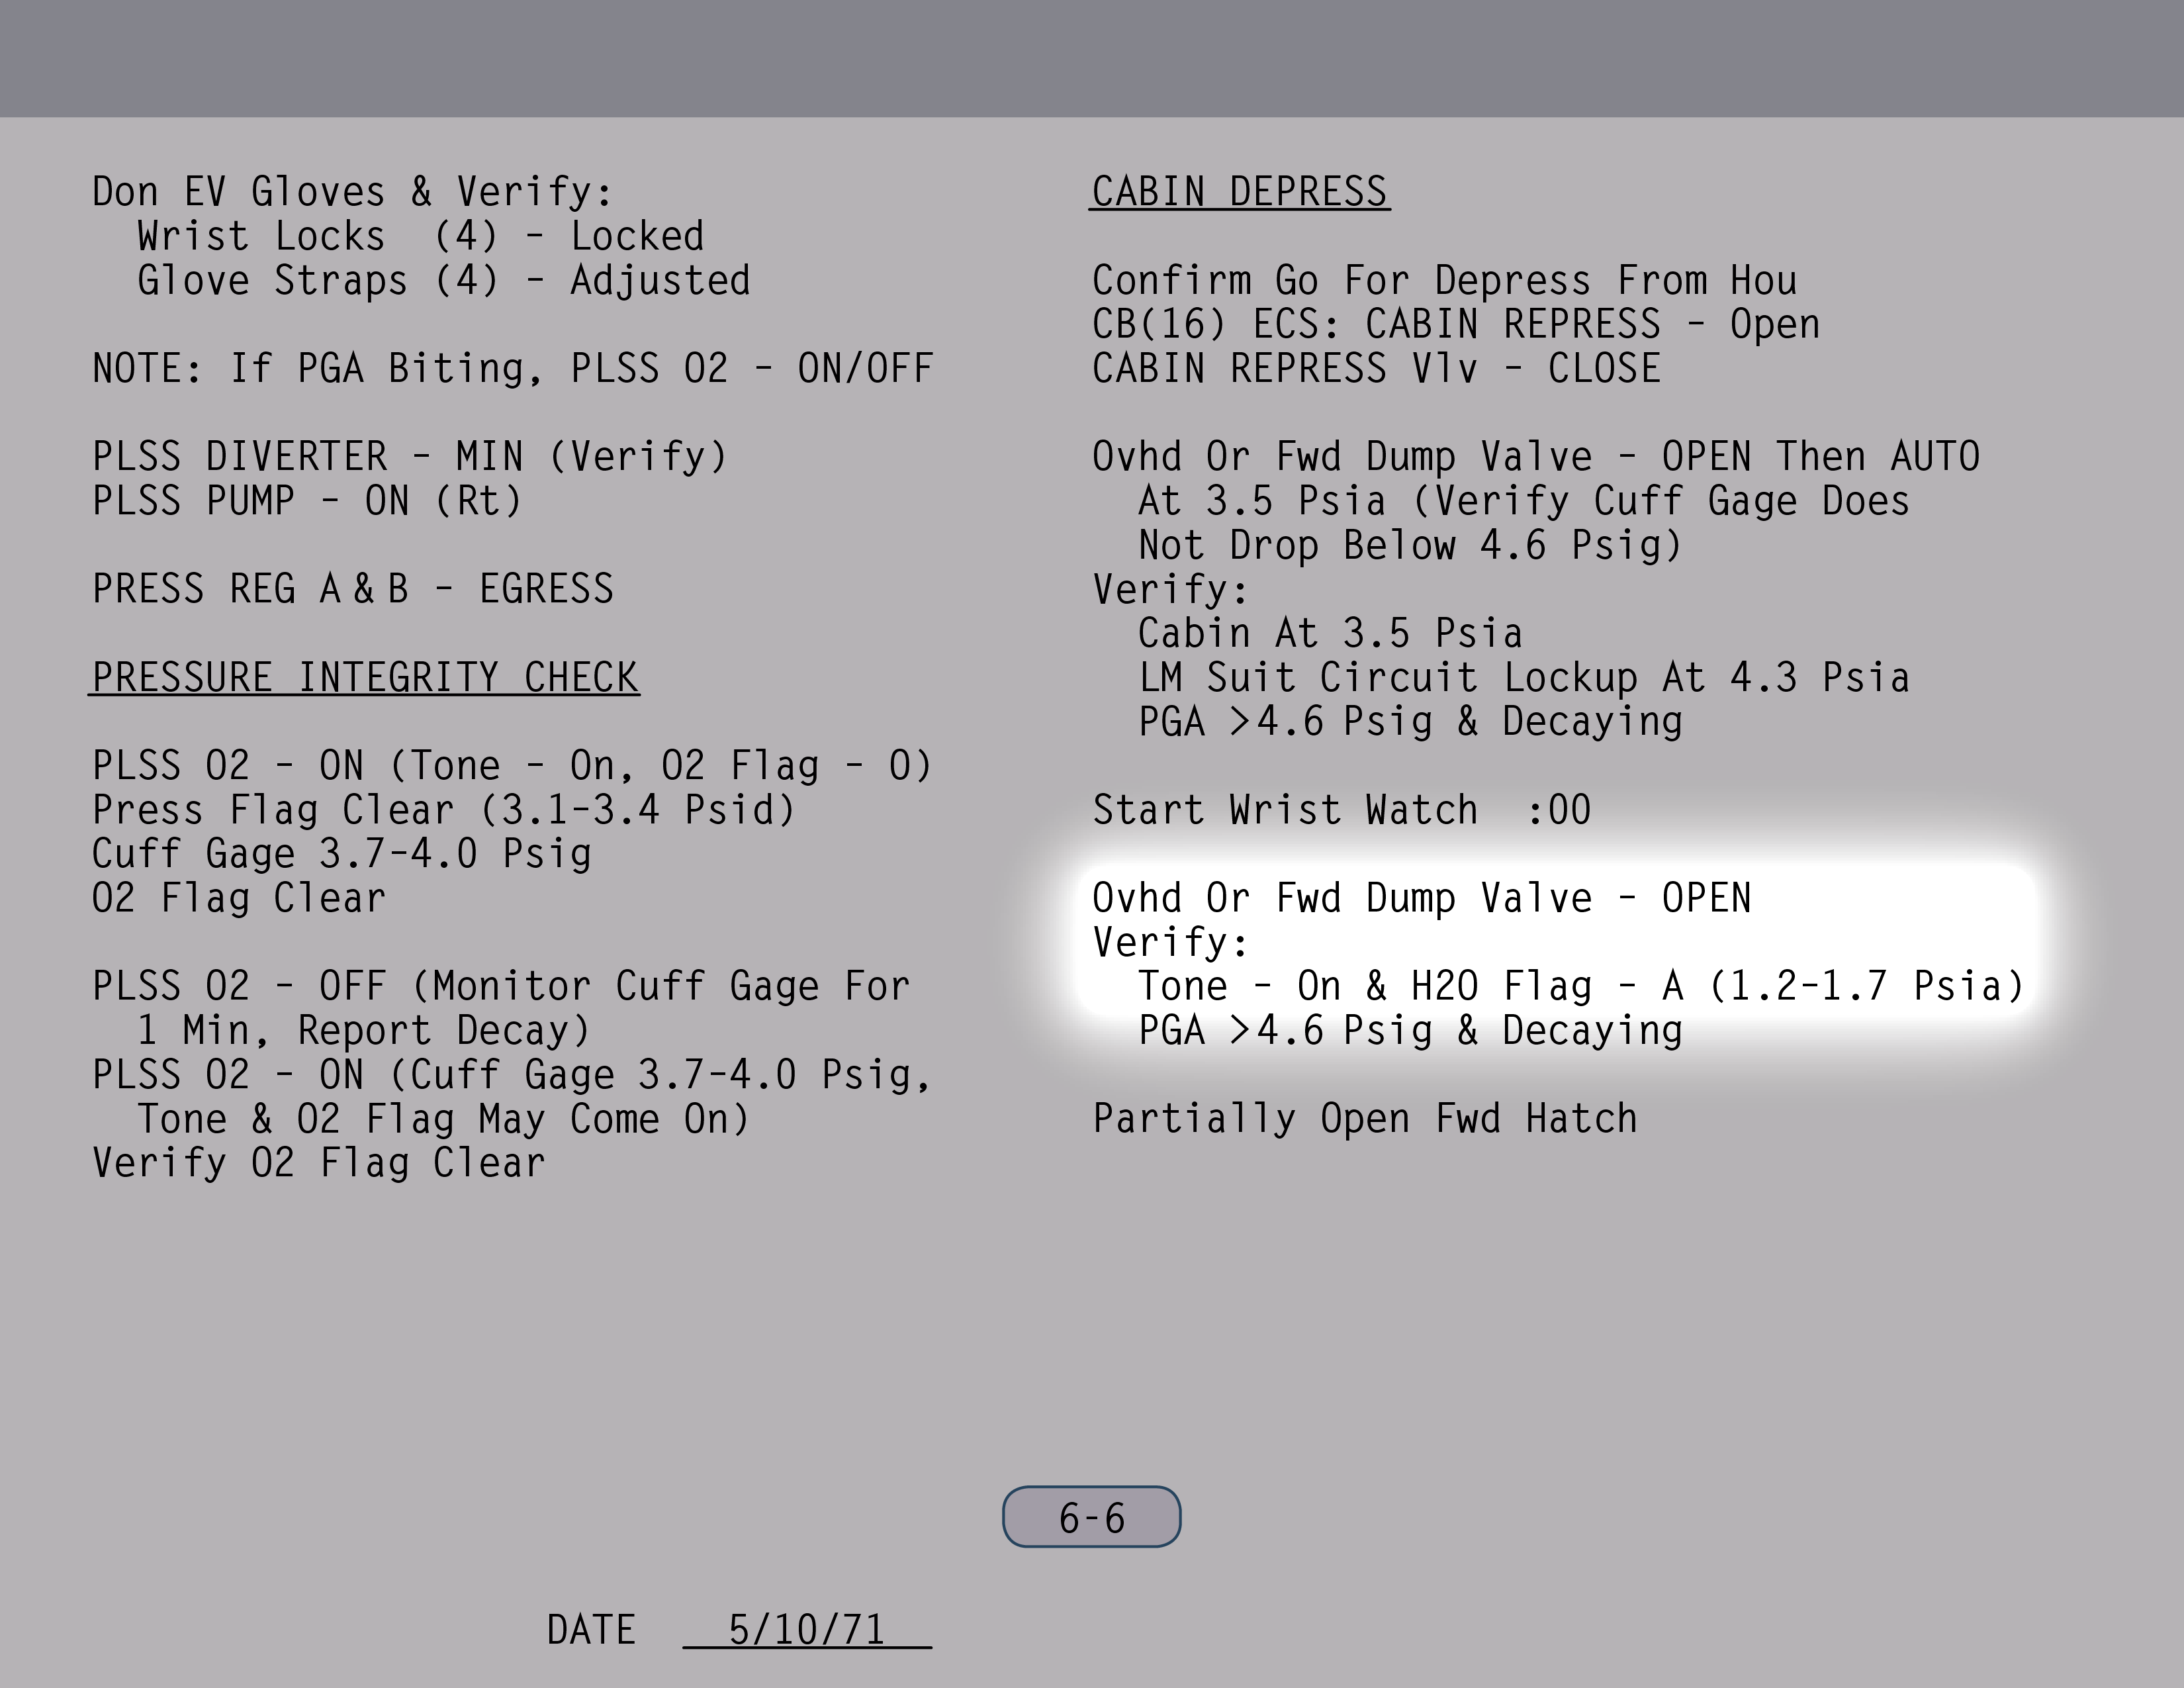Click the Start Wrist Watch :00 line
The height and width of the screenshot is (1688, 2184).
click(1340, 810)
